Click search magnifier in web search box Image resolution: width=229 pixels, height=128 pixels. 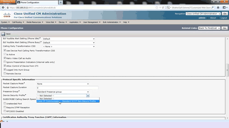tap(213, 8)
